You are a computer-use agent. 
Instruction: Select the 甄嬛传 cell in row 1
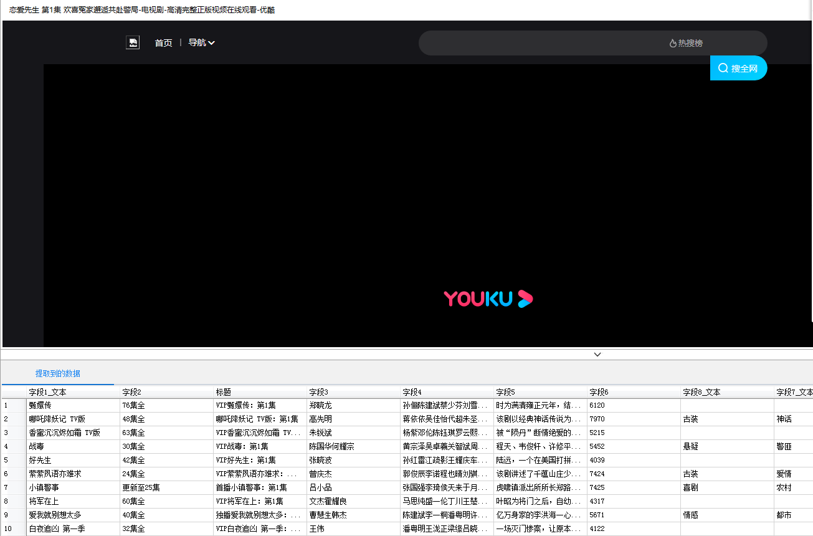click(x=74, y=405)
